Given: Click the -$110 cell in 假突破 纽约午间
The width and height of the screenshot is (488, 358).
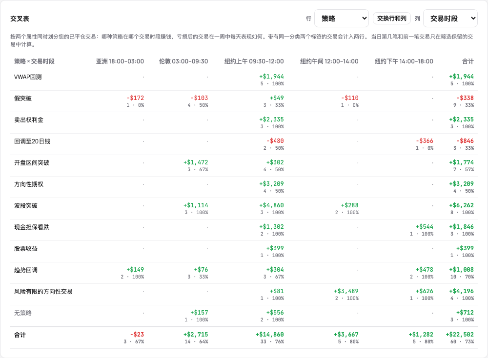Looking at the screenshot, I should [x=350, y=98].
